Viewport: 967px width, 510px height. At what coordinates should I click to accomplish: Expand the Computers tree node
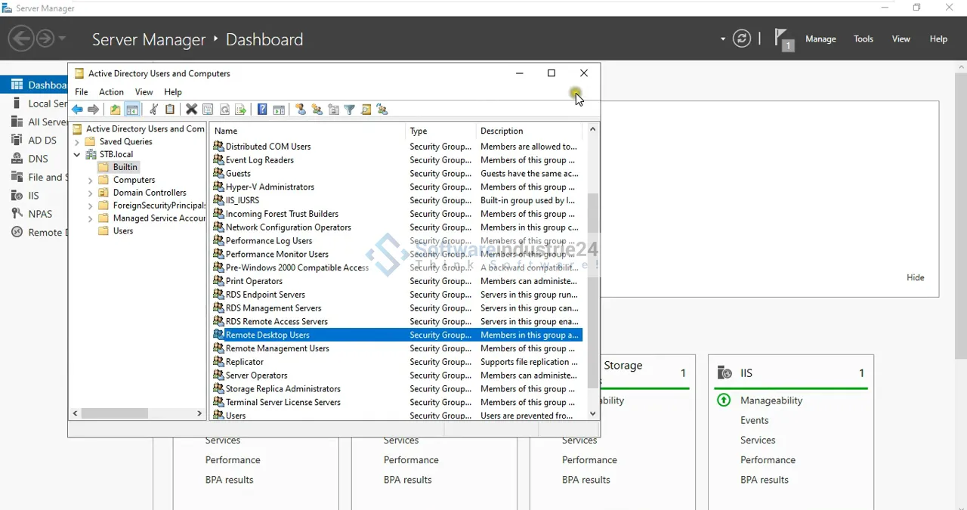pos(90,180)
